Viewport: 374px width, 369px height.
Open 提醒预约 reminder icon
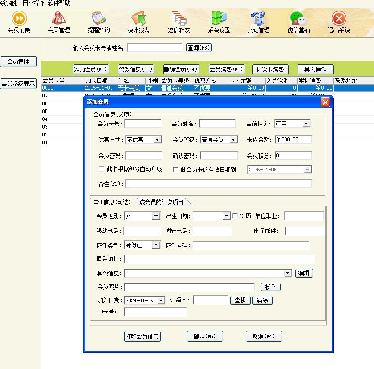(99, 22)
